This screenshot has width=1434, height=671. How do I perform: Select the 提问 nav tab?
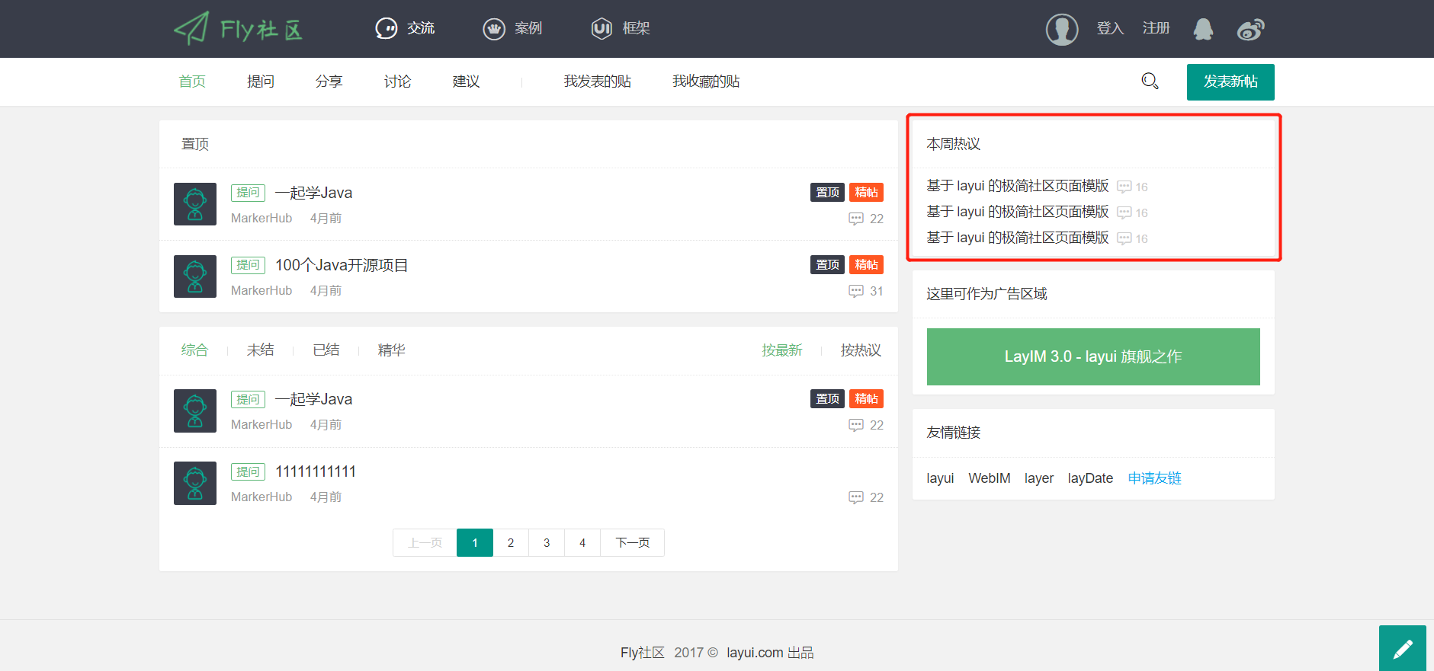(x=261, y=81)
